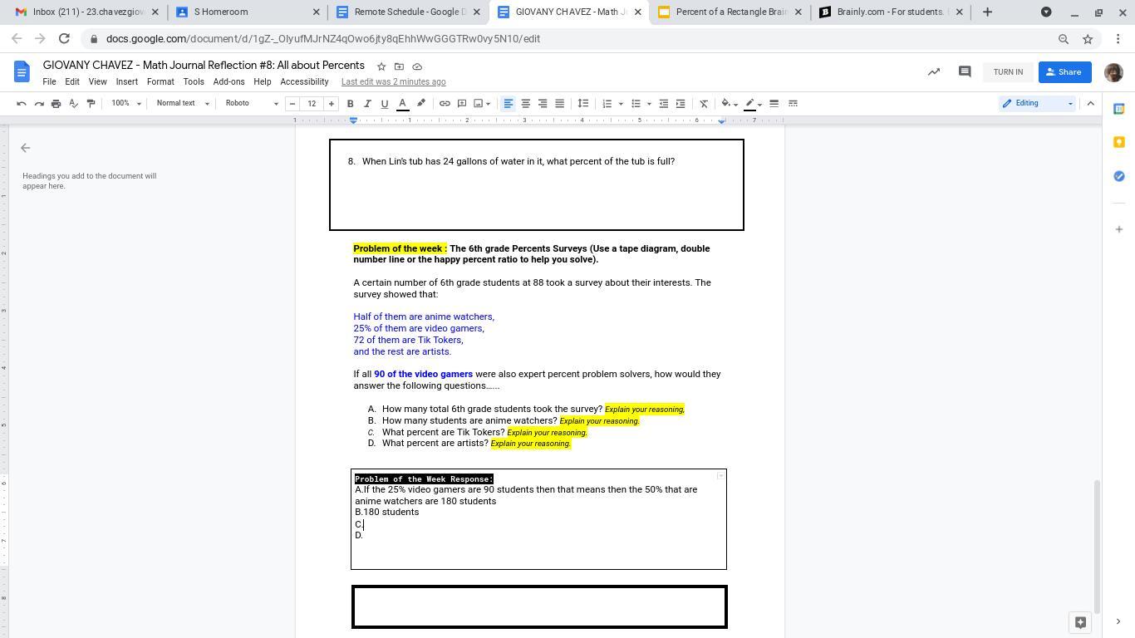Star this document
This screenshot has width=1135, height=638.
tap(381, 66)
